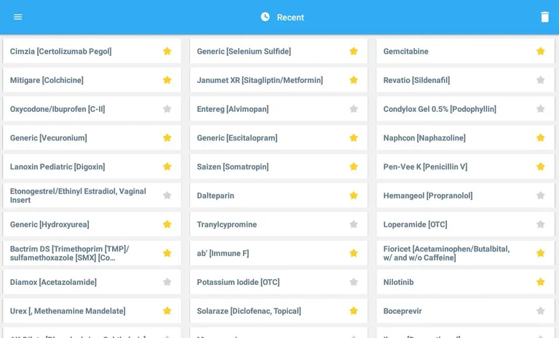
Task: Favorite Loperamide [OTC] using star
Action: [541, 225]
